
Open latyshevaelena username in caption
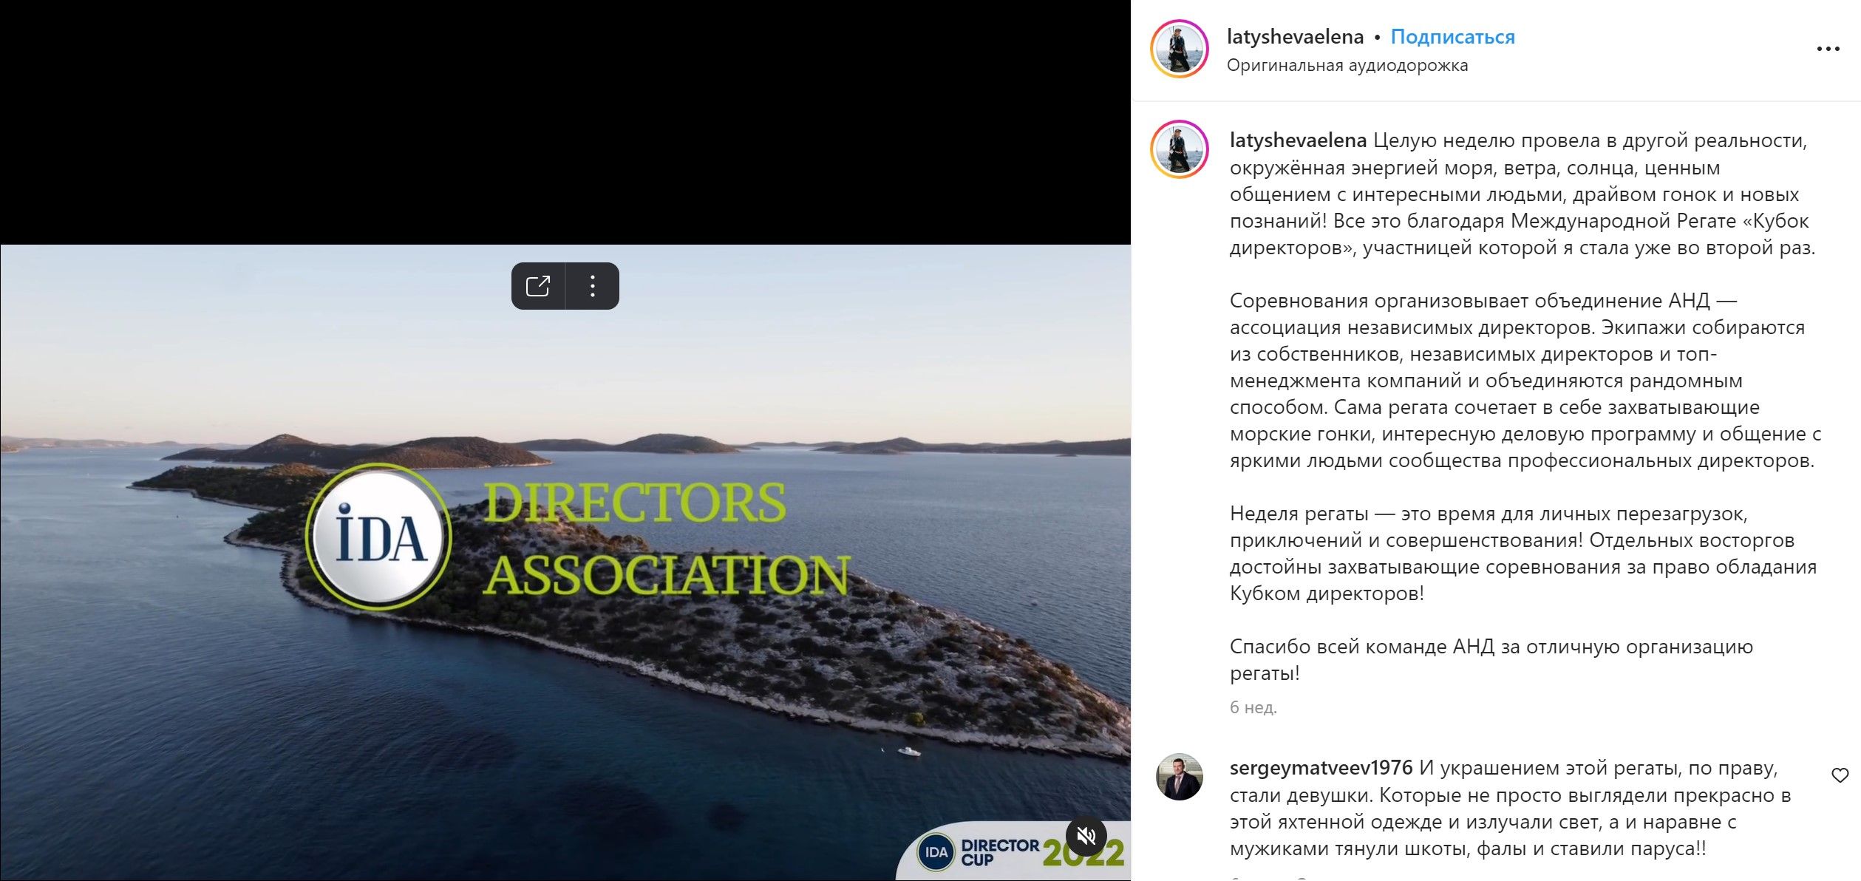pos(1298,140)
